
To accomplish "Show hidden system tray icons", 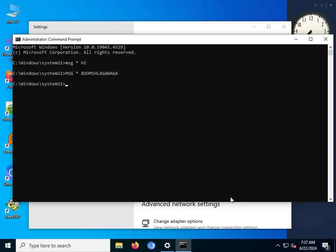I will pyautogui.click(x=278, y=245).
